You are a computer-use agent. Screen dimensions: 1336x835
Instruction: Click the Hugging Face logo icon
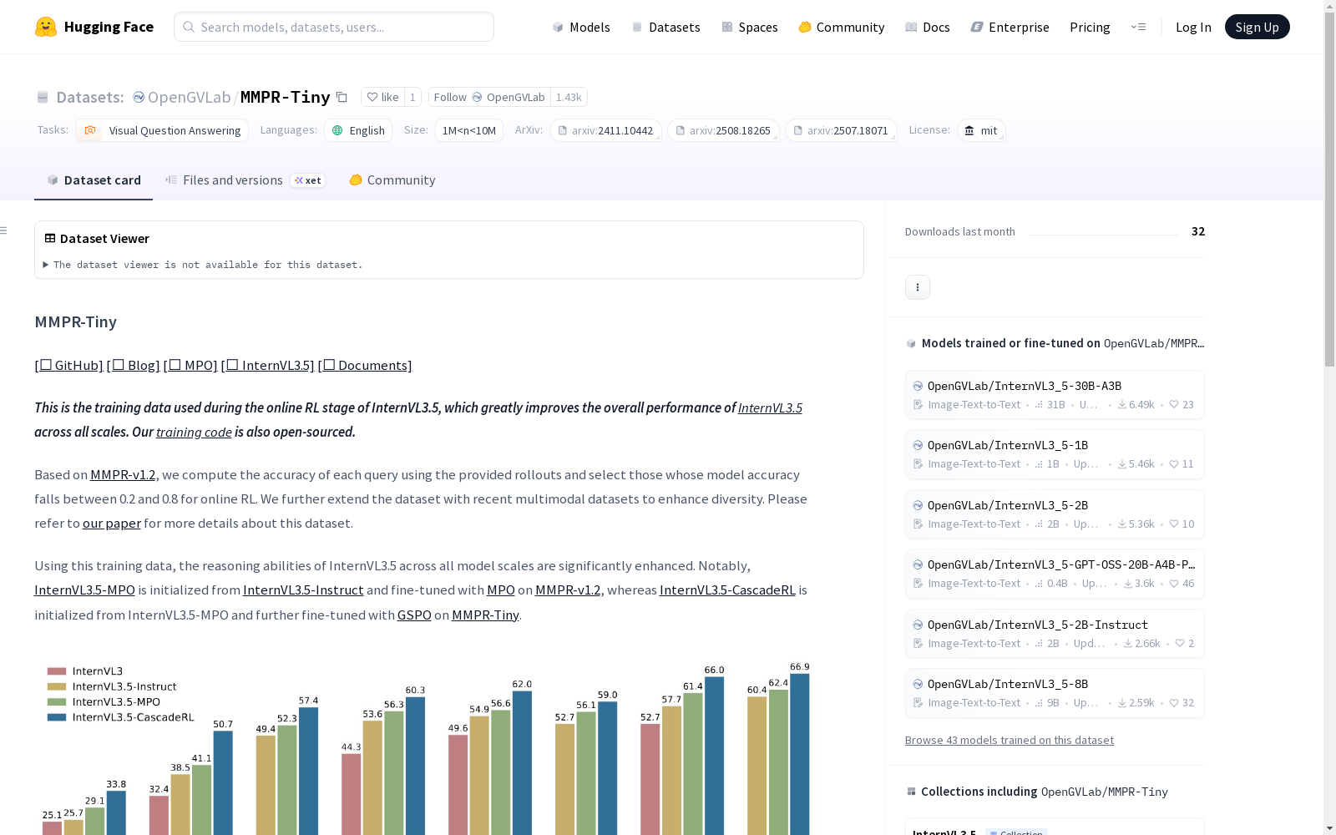46,27
